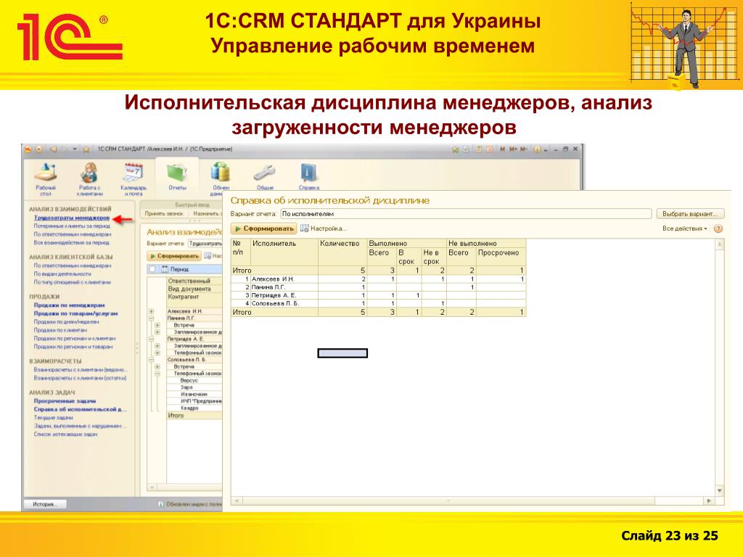The image size is (743, 557).
Task: Collapse Телефонный звонок under Соловьева
Action: (157, 374)
